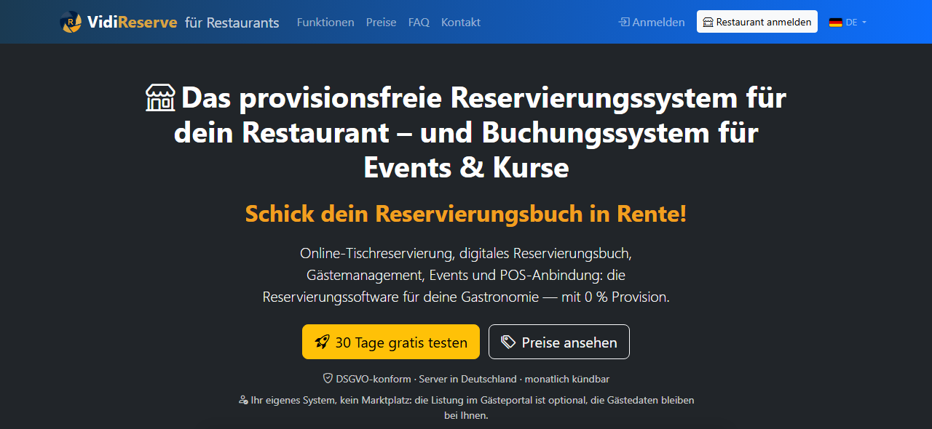Screen dimensions: 932x429
Task: Start the 30 Tage gratis testen trial
Action: pos(391,342)
